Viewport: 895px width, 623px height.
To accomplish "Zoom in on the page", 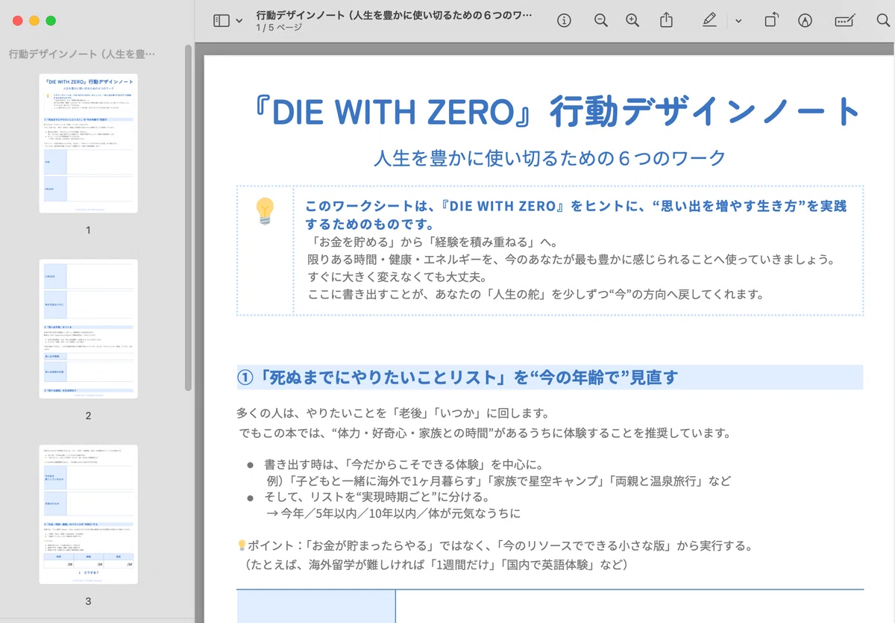I will click(632, 21).
